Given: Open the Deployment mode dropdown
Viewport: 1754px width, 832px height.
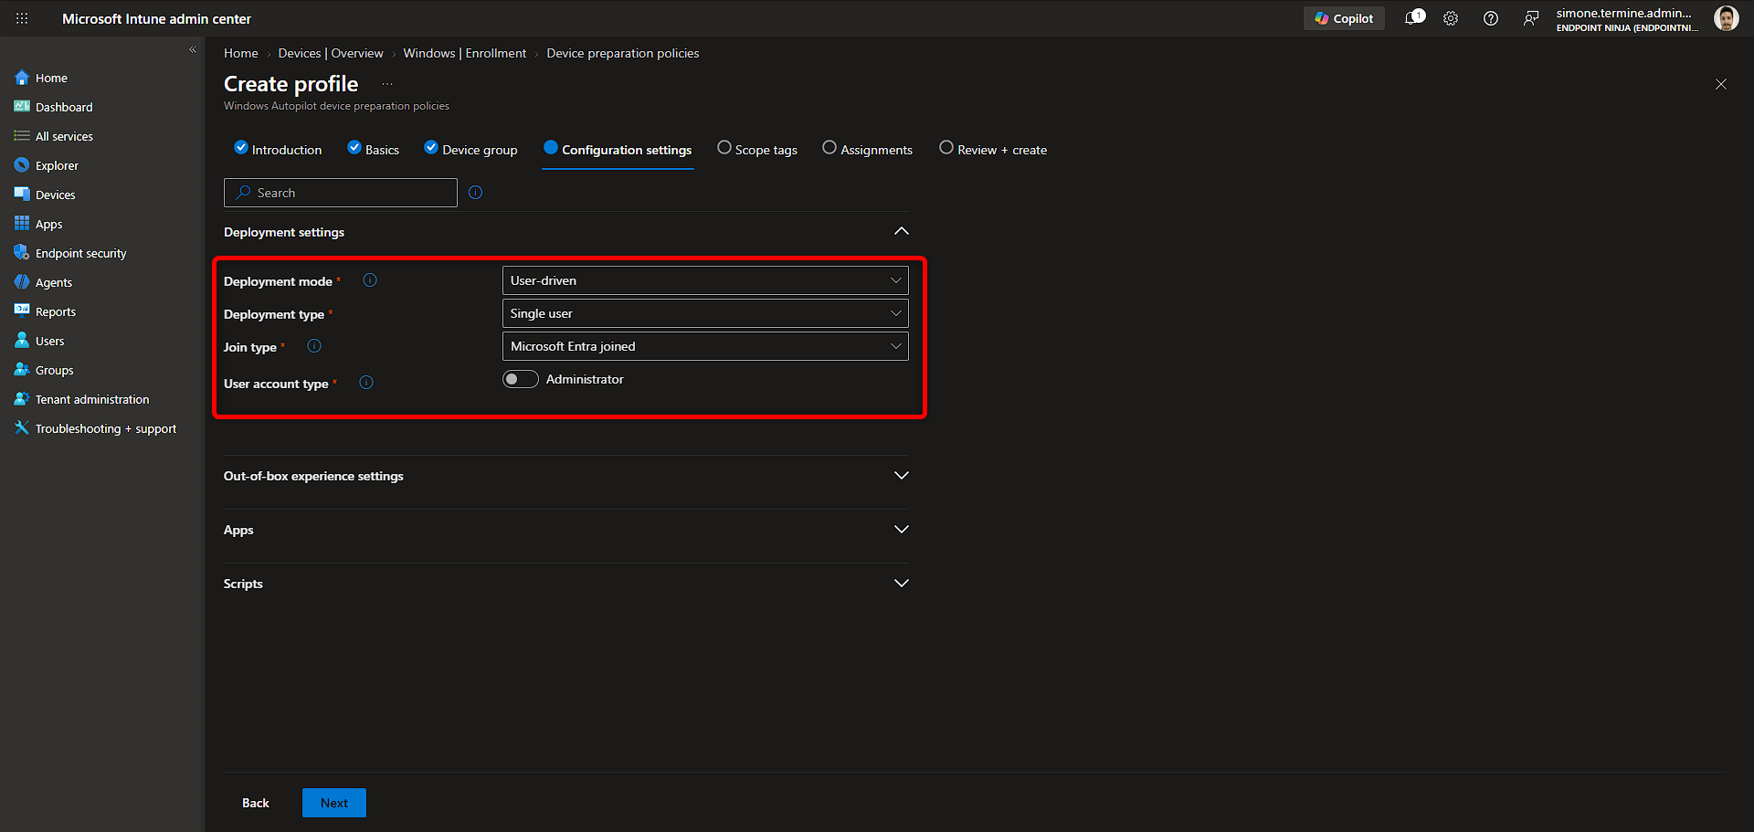Looking at the screenshot, I should (x=705, y=280).
